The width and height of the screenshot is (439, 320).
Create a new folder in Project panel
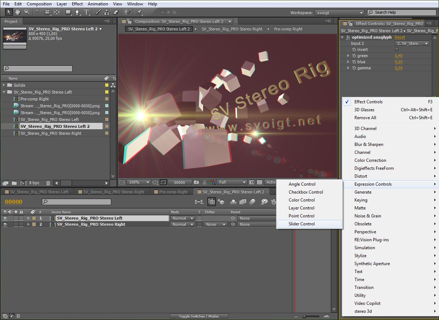point(14,183)
